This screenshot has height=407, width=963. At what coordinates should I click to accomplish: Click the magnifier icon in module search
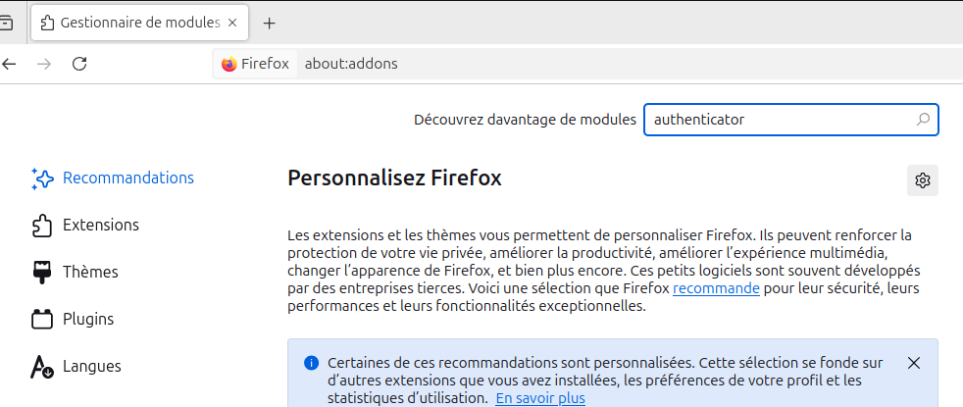(x=922, y=120)
